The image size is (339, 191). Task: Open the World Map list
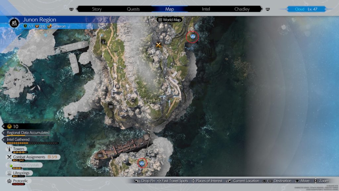pos(169,20)
